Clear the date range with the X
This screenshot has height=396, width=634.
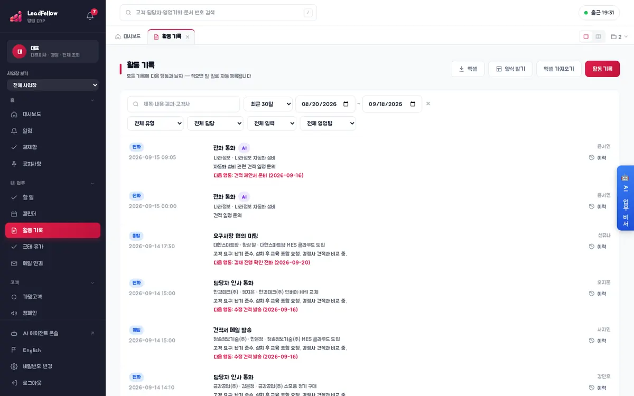[x=428, y=103]
